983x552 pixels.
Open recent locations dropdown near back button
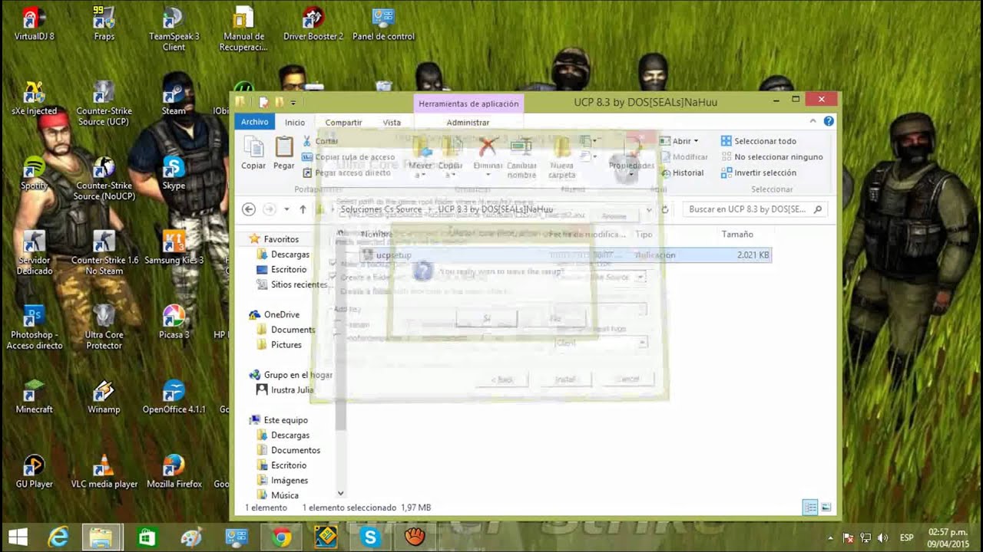(286, 209)
